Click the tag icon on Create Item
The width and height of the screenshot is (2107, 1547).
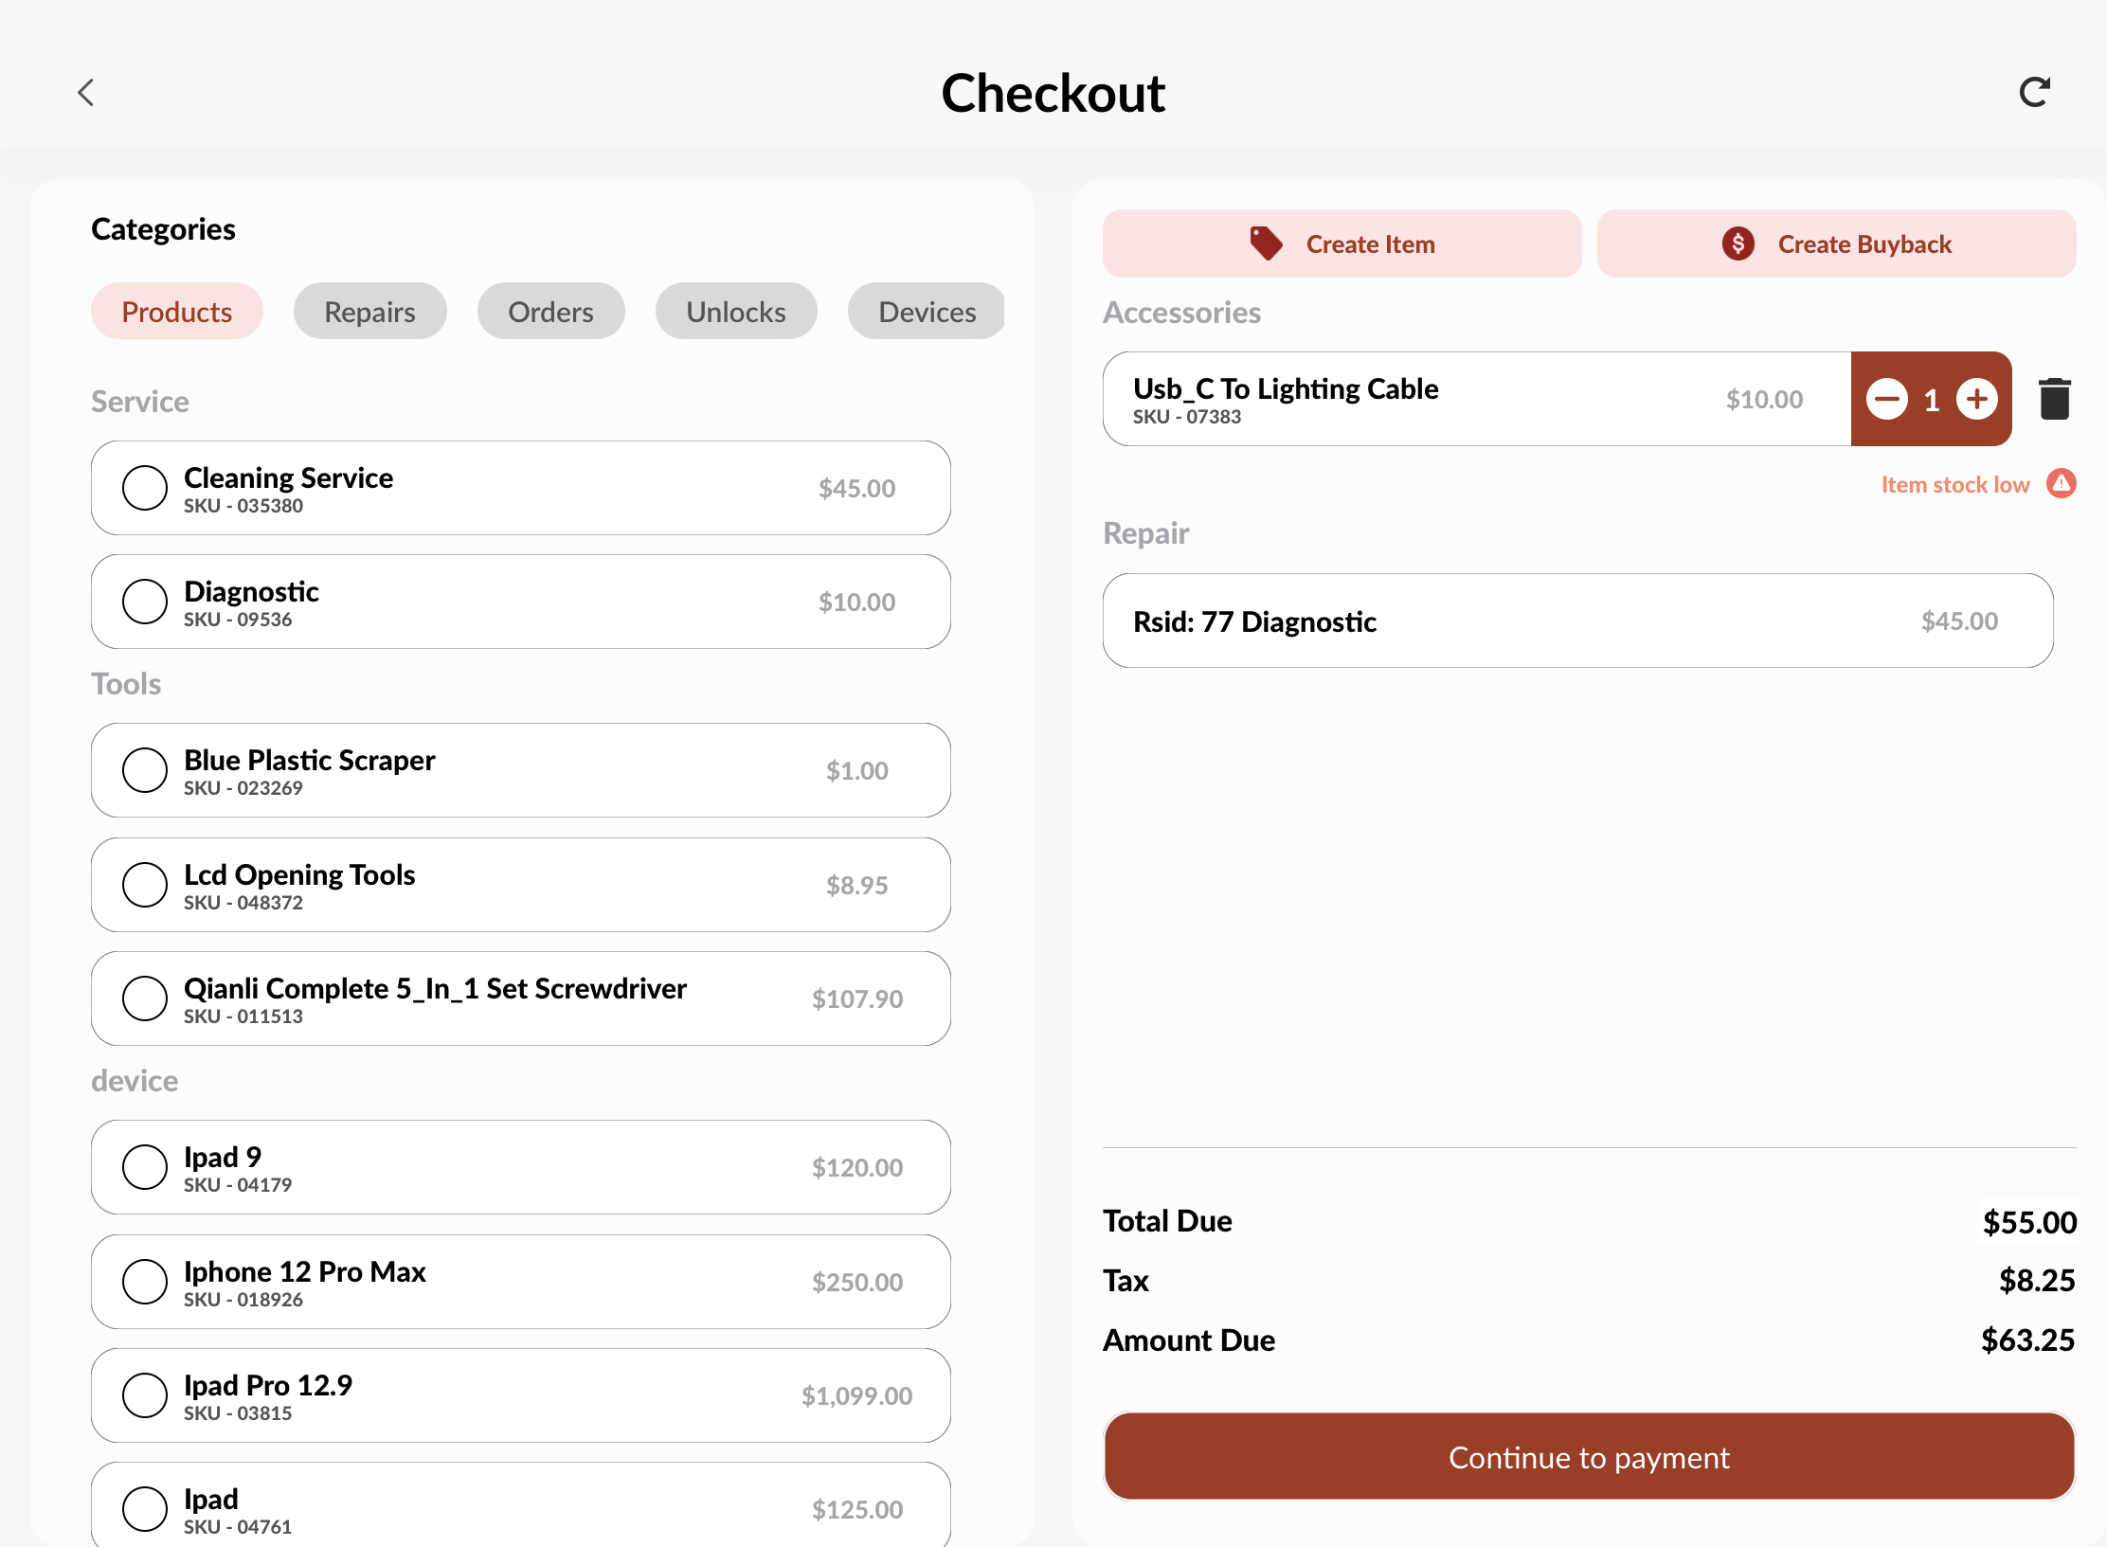click(x=1267, y=243)
